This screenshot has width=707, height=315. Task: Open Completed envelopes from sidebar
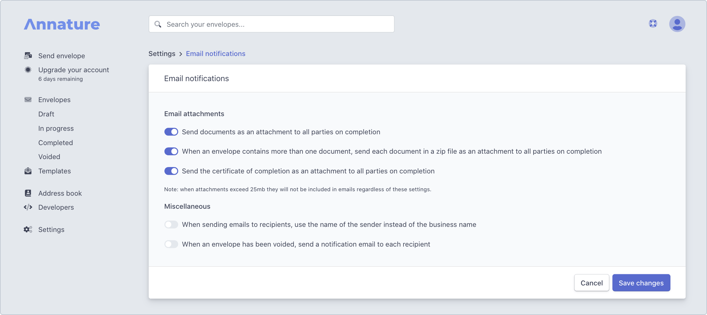click(55, 143)
